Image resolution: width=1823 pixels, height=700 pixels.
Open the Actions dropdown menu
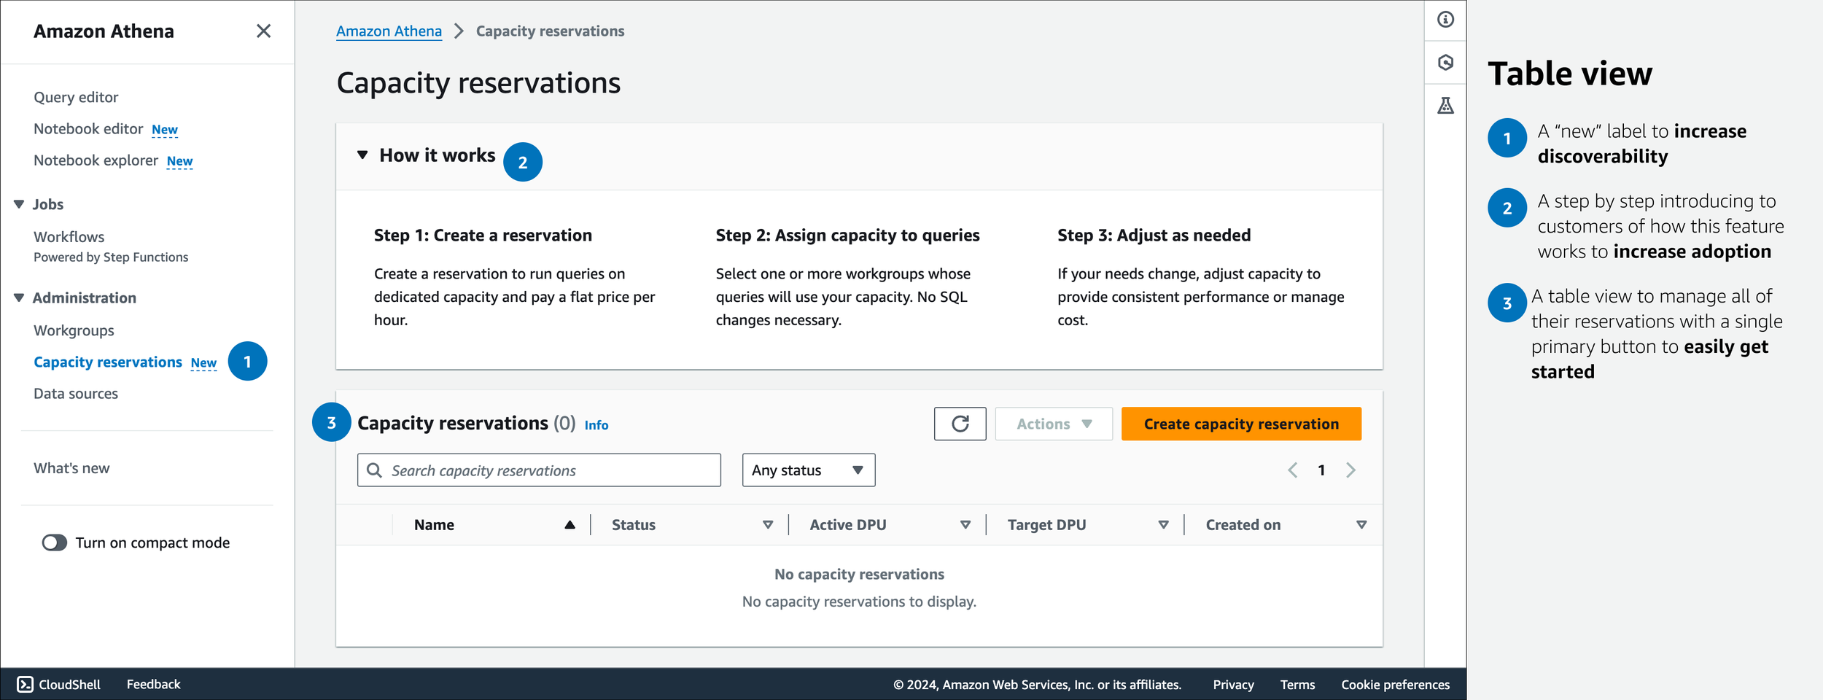coord(1054,424)
